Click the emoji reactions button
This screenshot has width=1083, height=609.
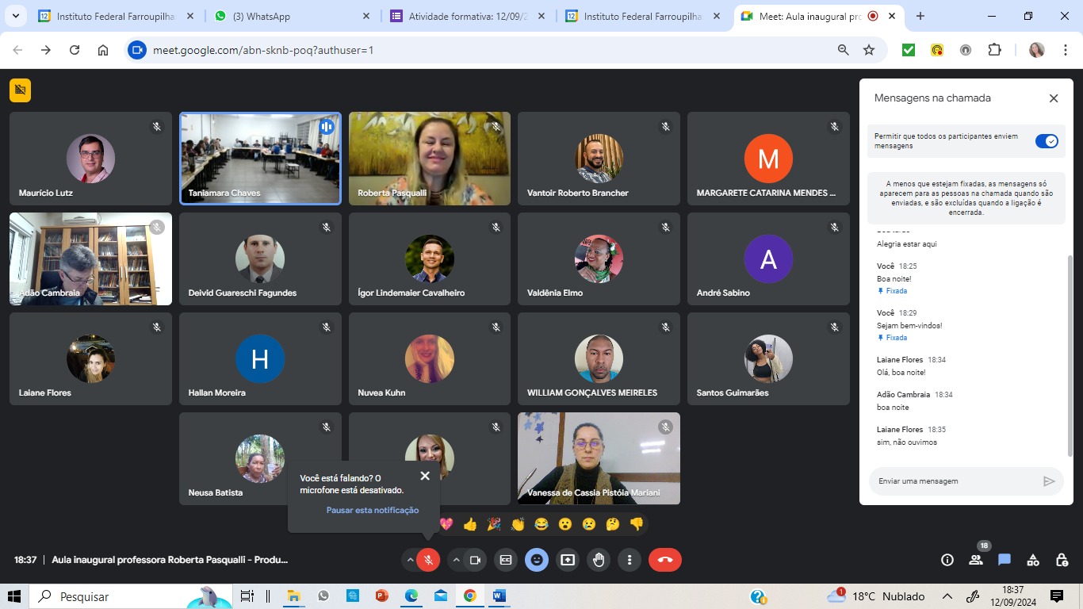(x=537, y=560)
